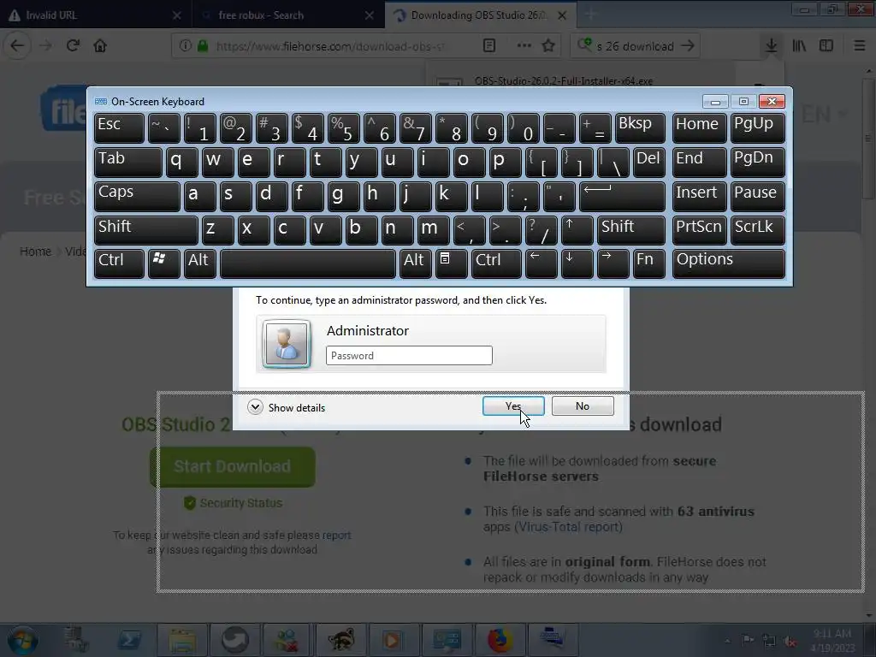876x657 pixels.
Task: Reload the page in Firefox
Action: point(73,46)
